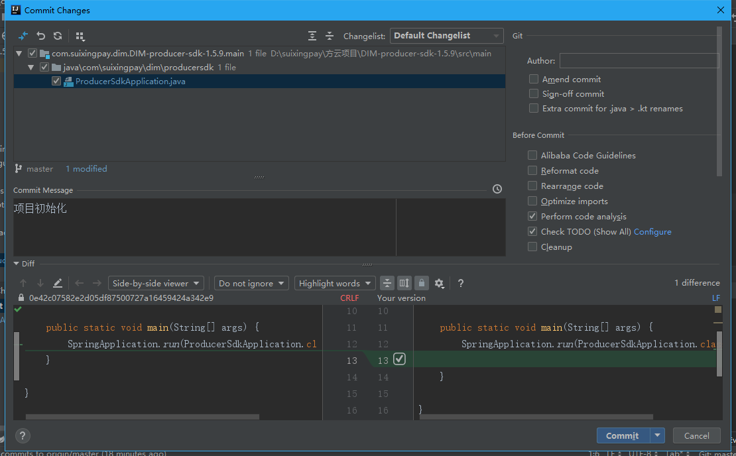Viewport: 736px width, 456px height.
Task: Click into the Author input field
Action: [x=639, y=61]
